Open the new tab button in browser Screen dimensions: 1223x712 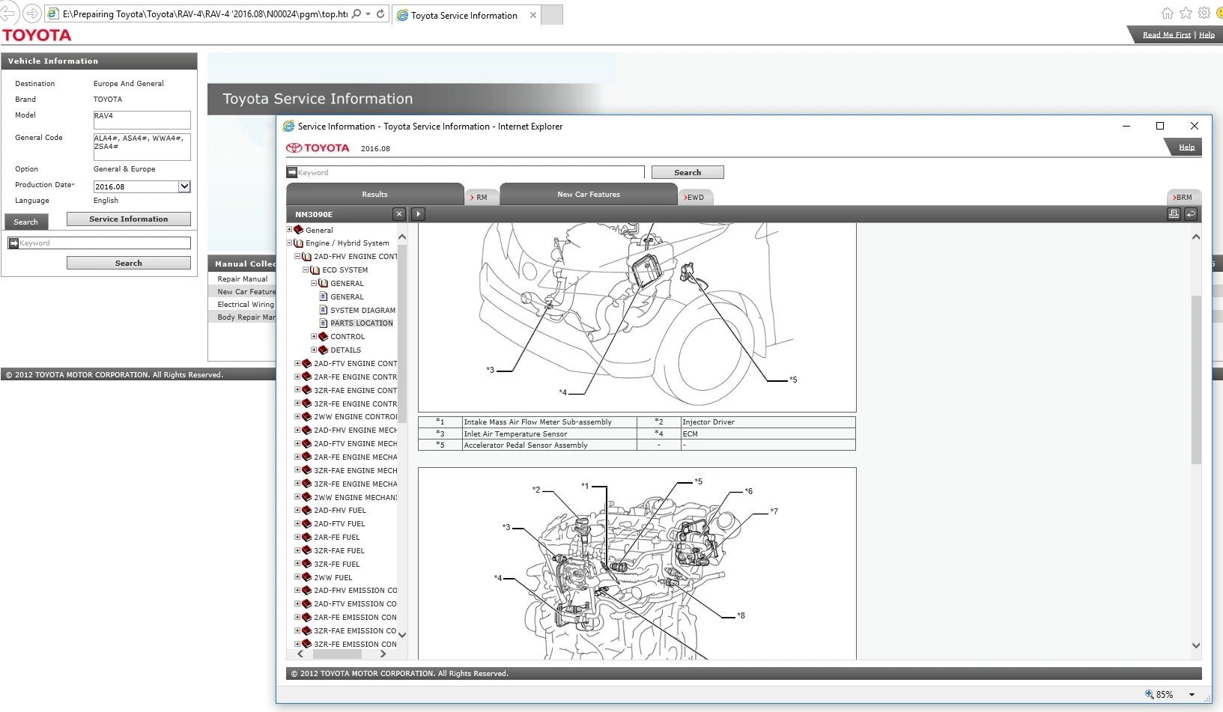(x=552, y=14)
